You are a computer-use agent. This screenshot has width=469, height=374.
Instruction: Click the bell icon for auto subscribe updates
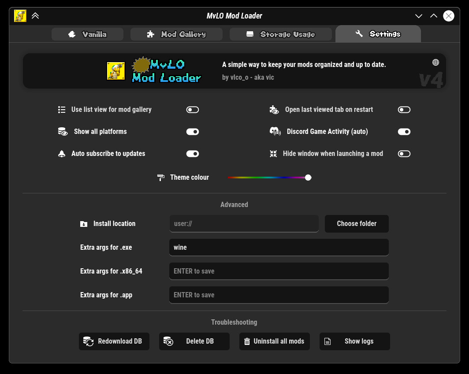point(62,154)
